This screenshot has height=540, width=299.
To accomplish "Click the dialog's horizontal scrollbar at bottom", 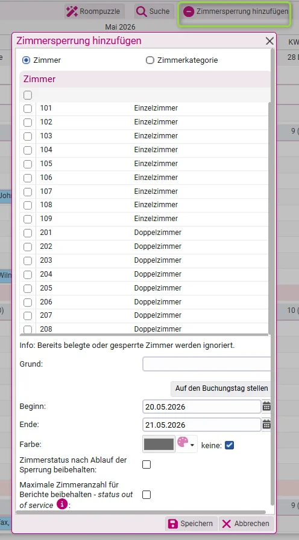I will [x=141, y=512].
